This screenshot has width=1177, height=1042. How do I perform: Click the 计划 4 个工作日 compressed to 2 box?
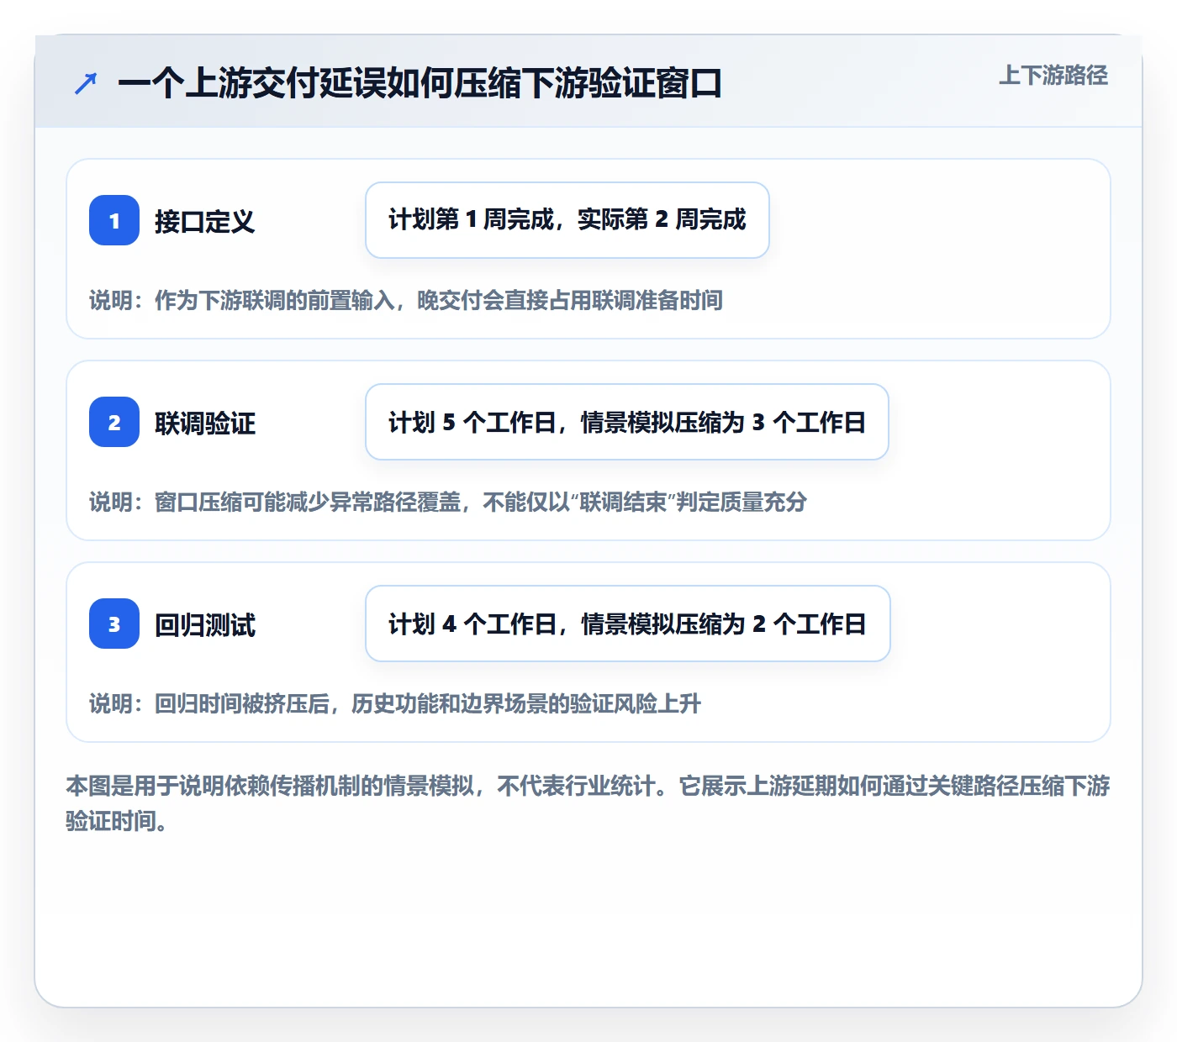tap(628, 624)
